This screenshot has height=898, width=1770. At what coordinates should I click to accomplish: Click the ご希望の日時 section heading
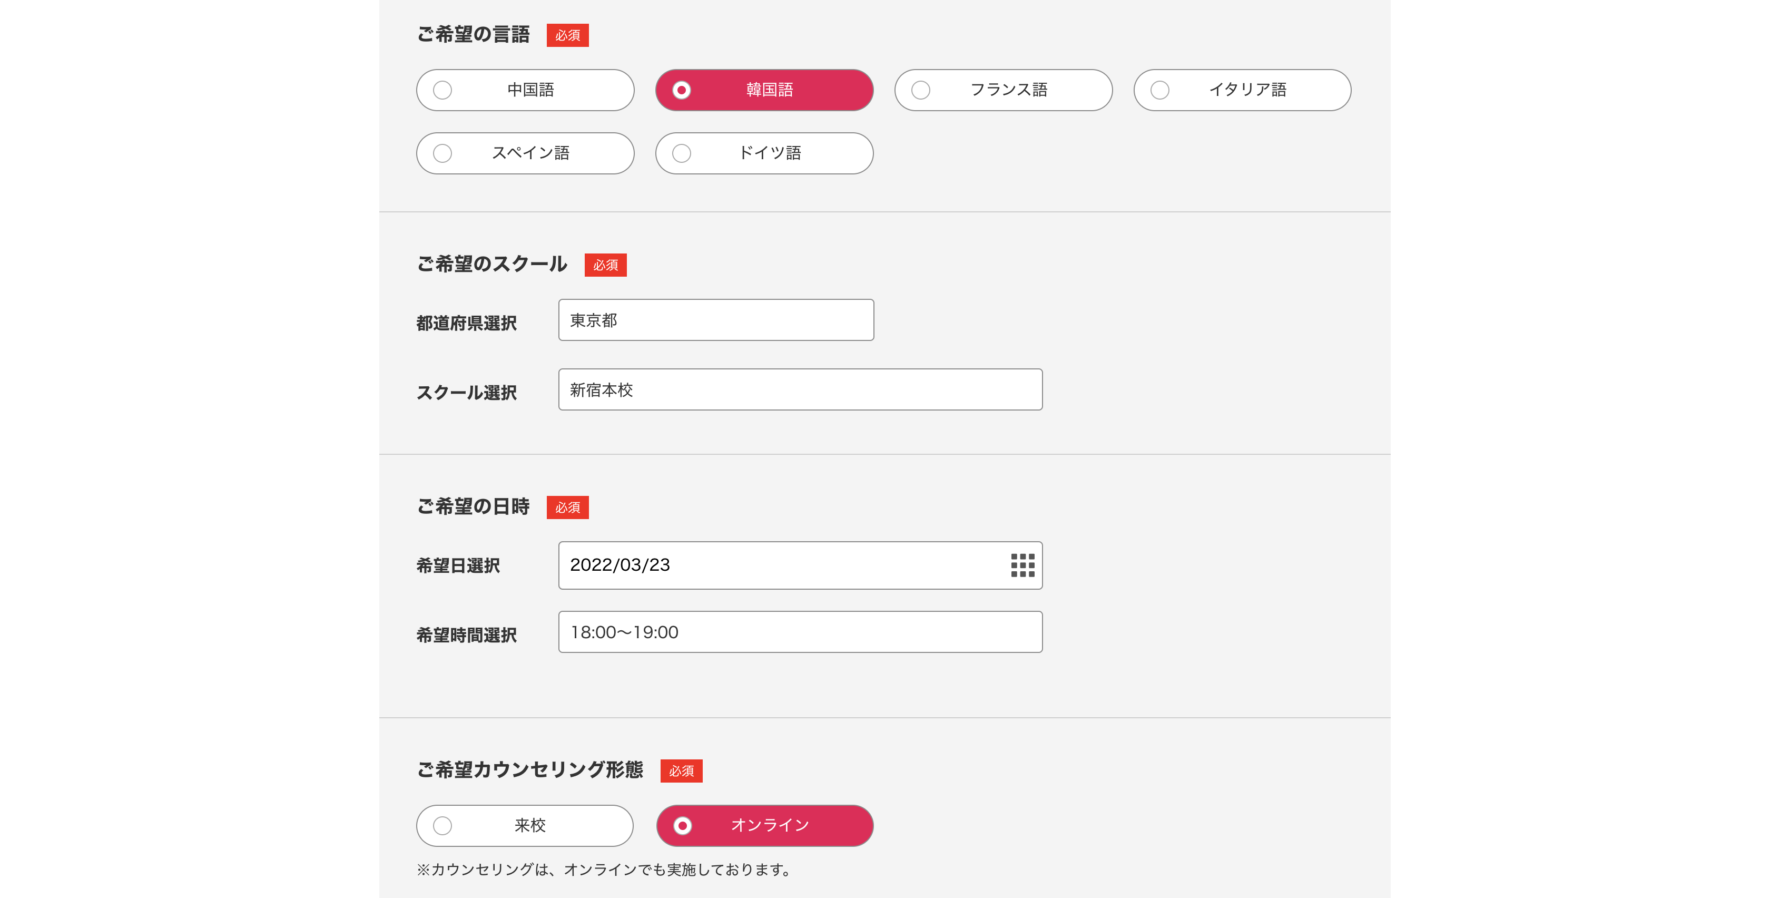[474, 507]
